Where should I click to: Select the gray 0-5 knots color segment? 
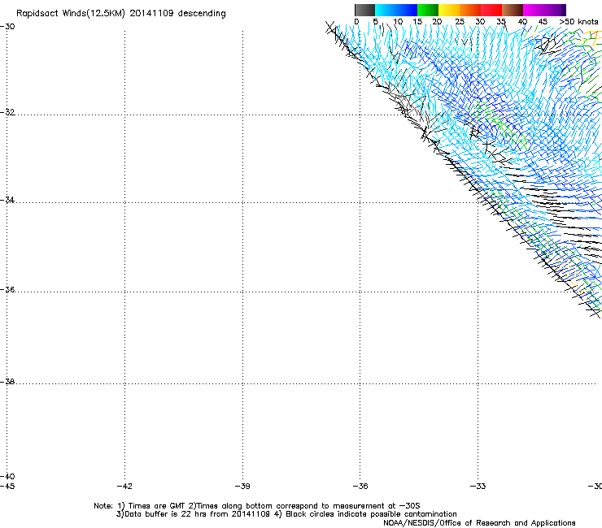364,10
